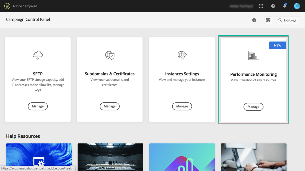Click the Subdomains & Certificates shield icon
The height and width of the screenshot is (171, 305).
(110, 55)
